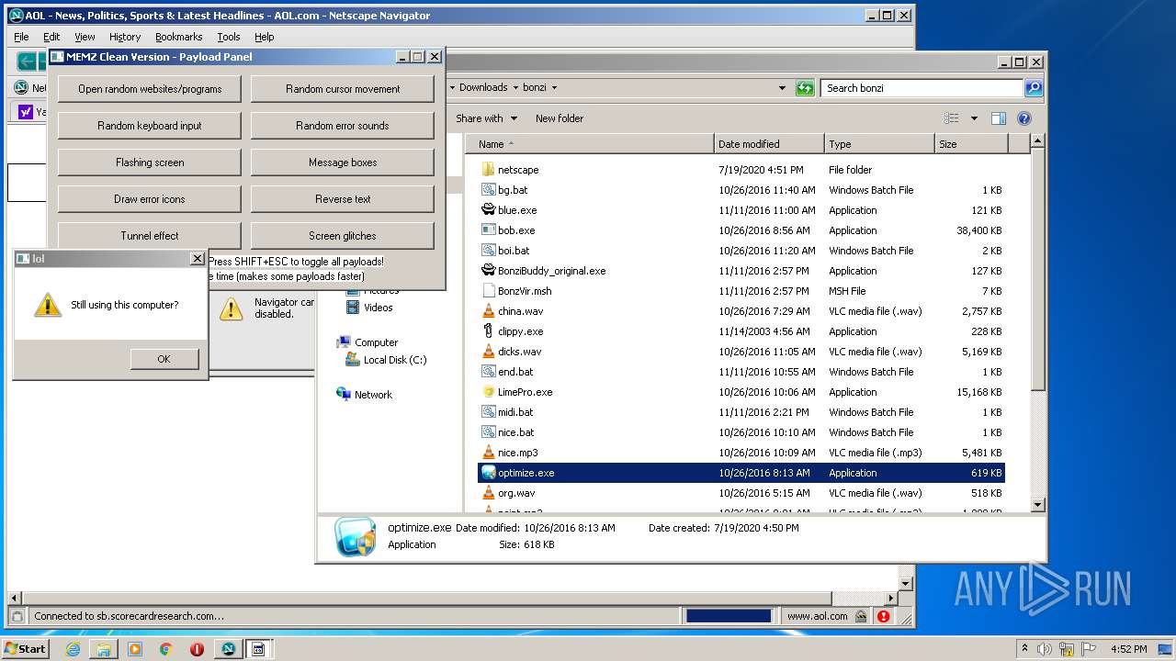
Task: Click the Chrome taskbar icon
Action: (x=166, y=649)
